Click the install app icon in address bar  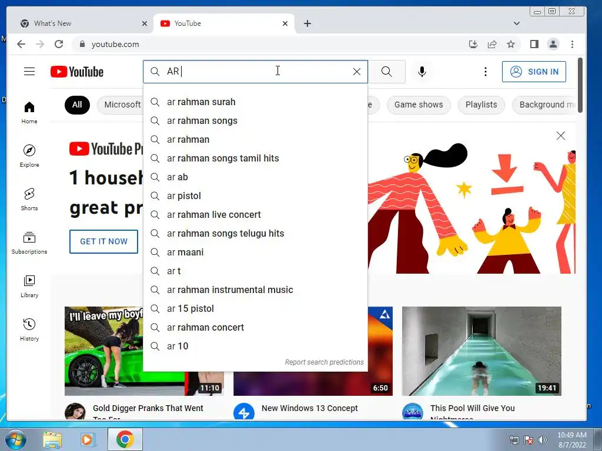[x=473, y=44]
